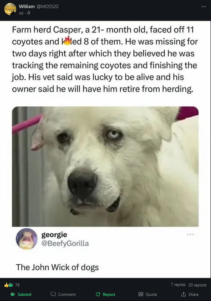View the 20 reposts list
Image resolution: width=211 pixels, height=301 pixels.
coord(198,285)
